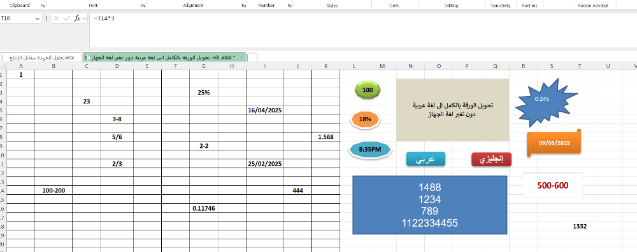Select column N header
Screen dimensions: 637x252
point(410,65)
